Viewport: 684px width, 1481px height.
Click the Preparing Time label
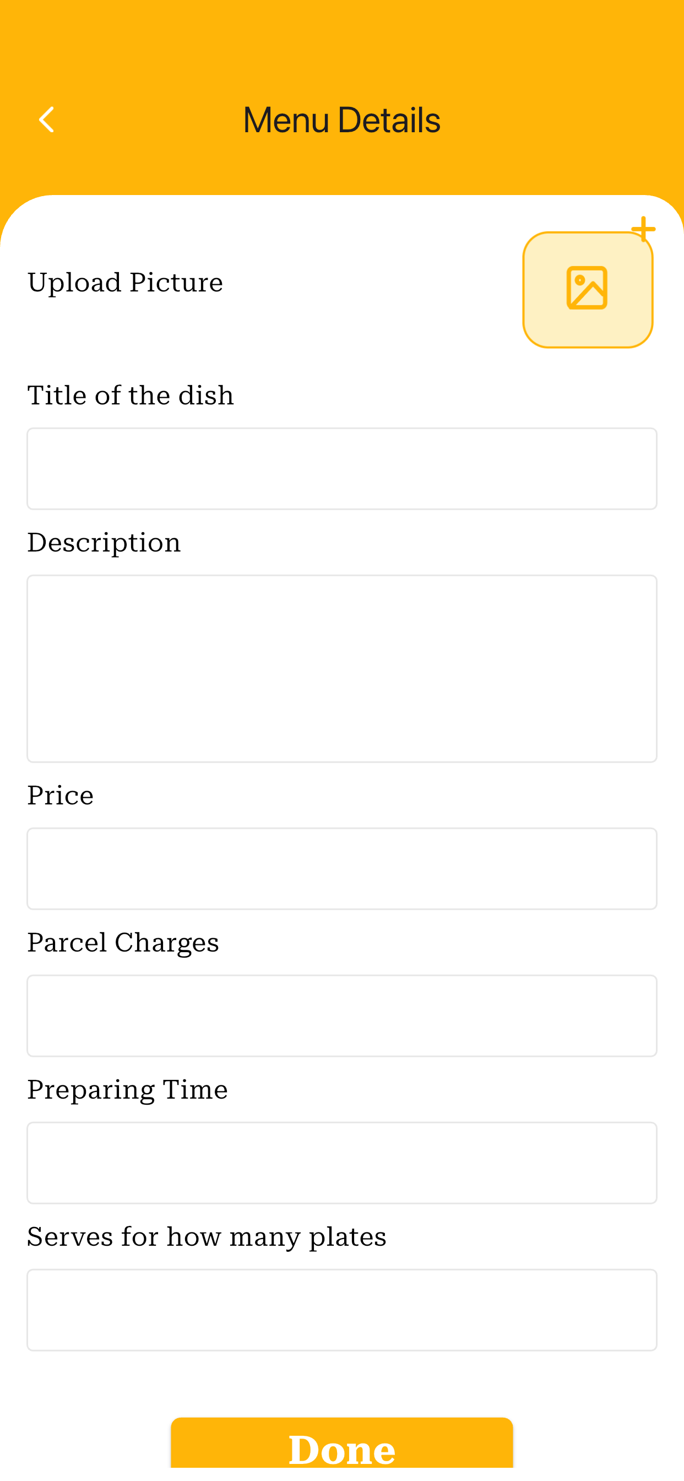(x=128, y=1090)
